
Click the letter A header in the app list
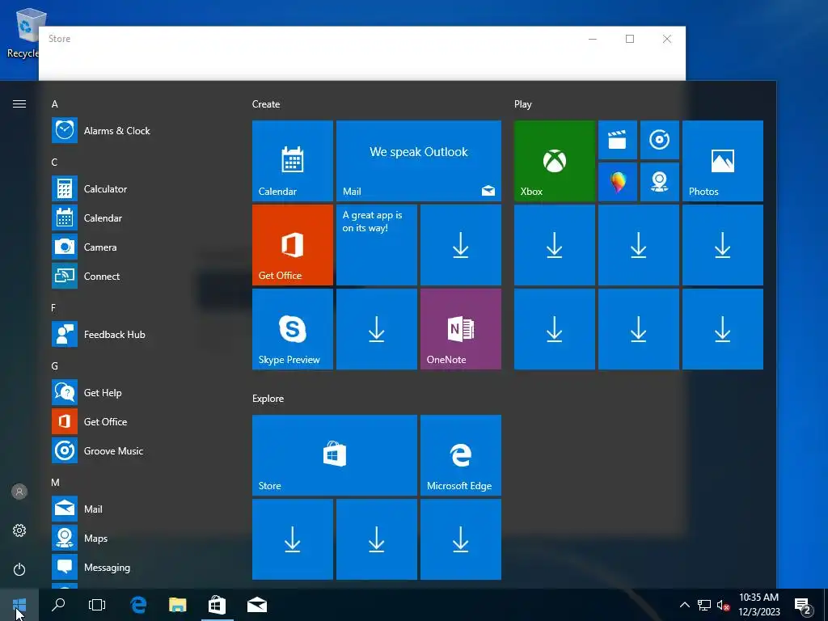tap(54, 104)
